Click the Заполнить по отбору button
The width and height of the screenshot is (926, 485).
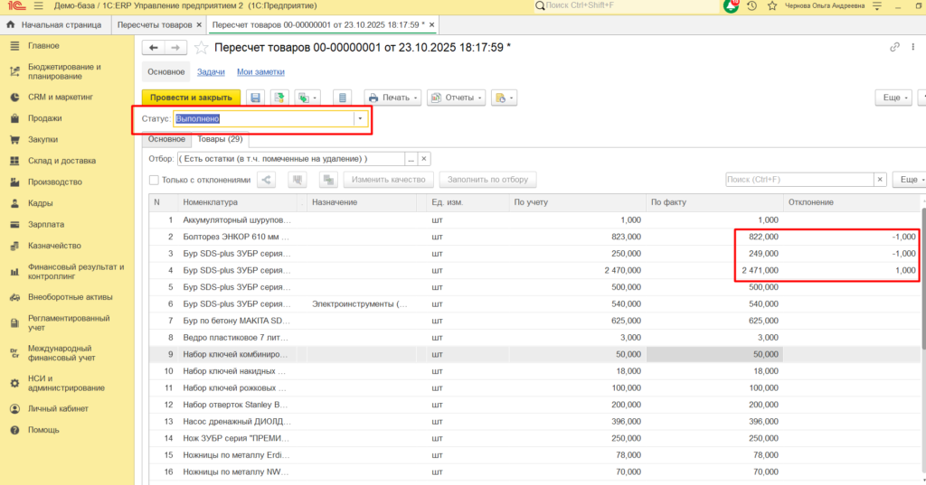487,180
